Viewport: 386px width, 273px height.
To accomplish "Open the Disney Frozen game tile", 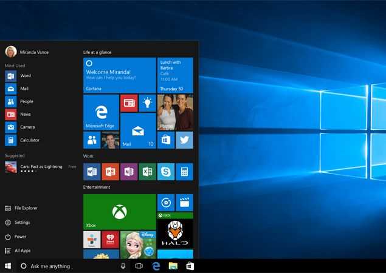I will (x=138, y=244).
